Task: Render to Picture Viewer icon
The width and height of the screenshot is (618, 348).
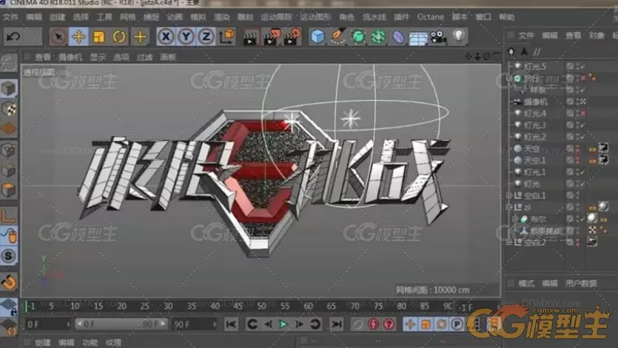Action: coord(272,37)
